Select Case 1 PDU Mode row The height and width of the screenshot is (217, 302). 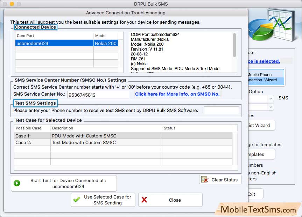123,136
